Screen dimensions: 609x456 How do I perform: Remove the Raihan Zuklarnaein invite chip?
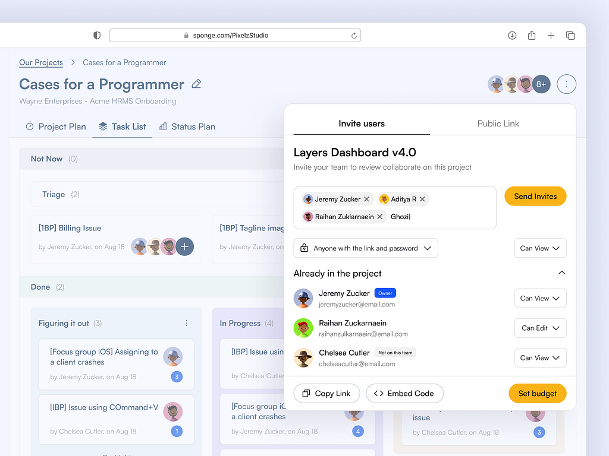tap(380, 216)
